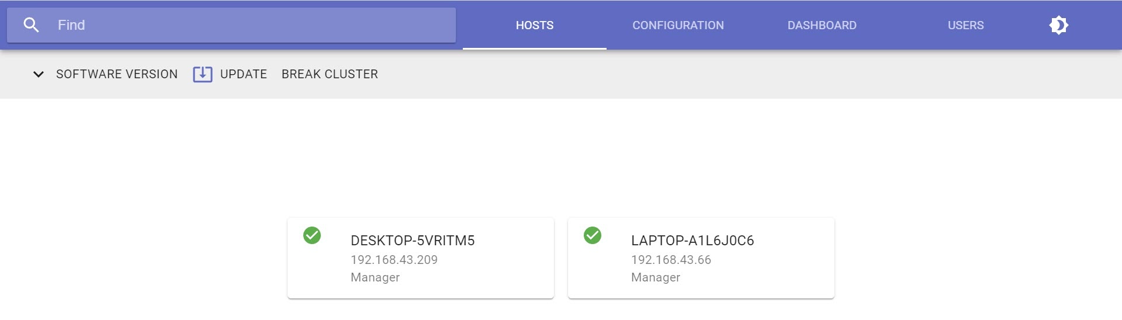This screenshot has width=1122, height=320.
Task: Click IP address 192.168.43.66
Action: click(671, 260)
